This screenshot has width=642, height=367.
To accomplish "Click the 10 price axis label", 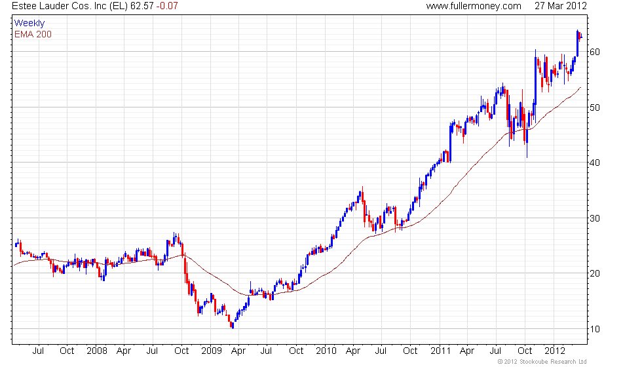I will click(595, 329).
